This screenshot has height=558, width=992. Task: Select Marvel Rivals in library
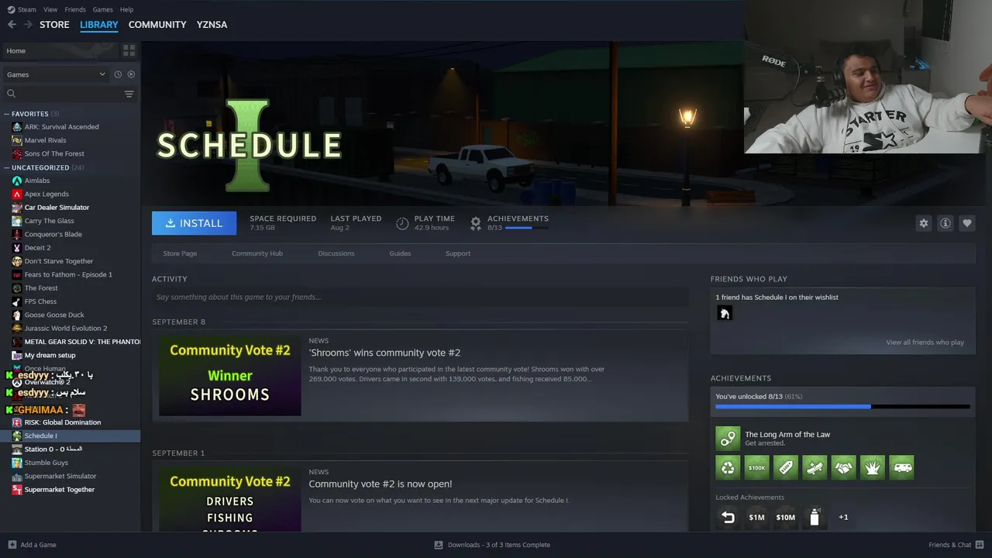click(45, 140)
